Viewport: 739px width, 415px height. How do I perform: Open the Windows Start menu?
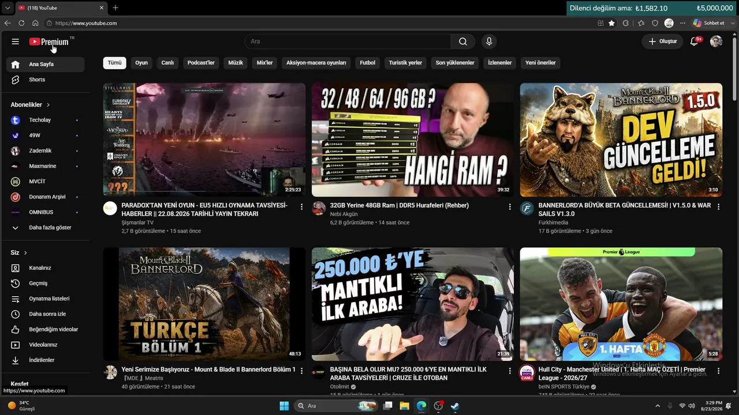284,406
